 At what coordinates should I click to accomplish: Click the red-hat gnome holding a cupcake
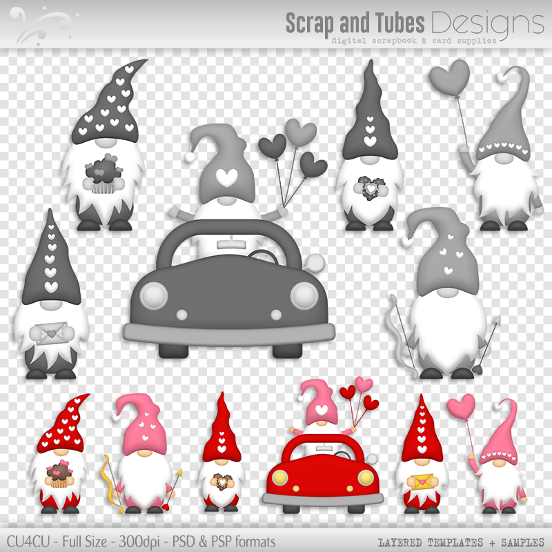pos(61,453)
